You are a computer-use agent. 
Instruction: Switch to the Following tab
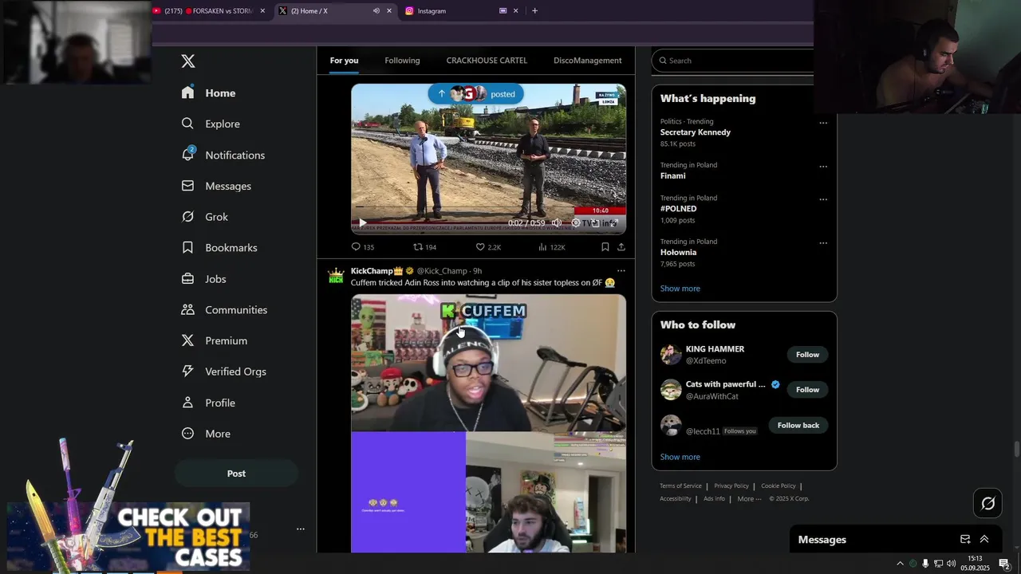click(402, 61)
